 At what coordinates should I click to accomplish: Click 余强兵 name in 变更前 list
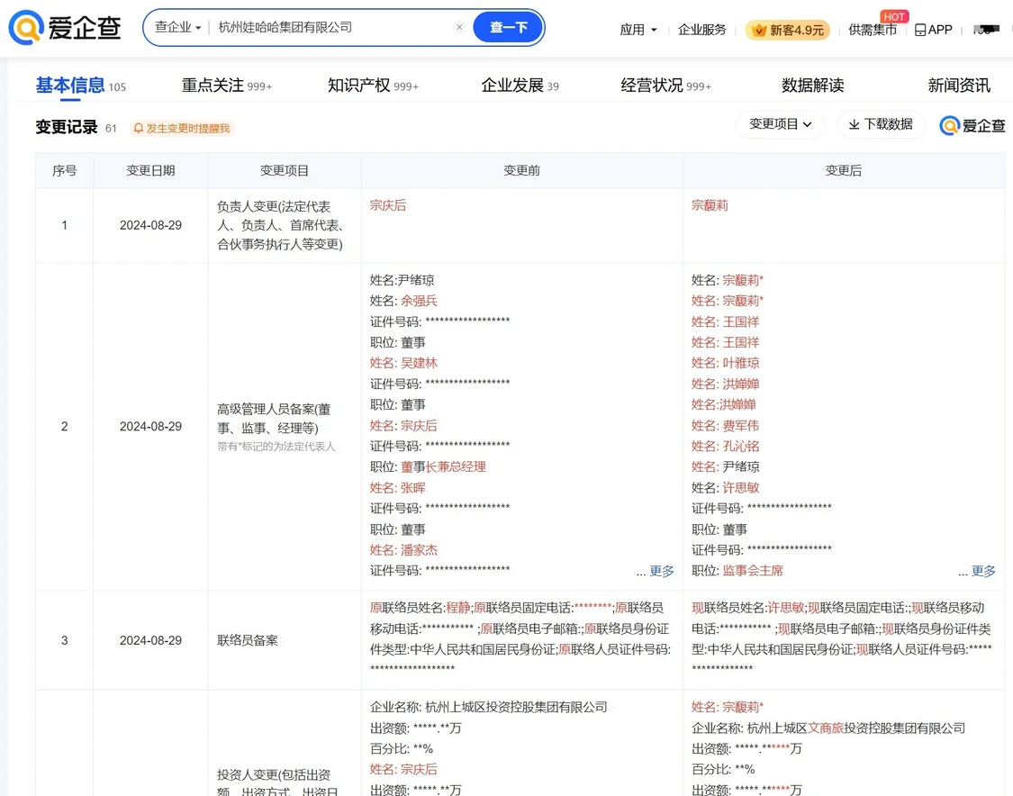tap(419, 301)
